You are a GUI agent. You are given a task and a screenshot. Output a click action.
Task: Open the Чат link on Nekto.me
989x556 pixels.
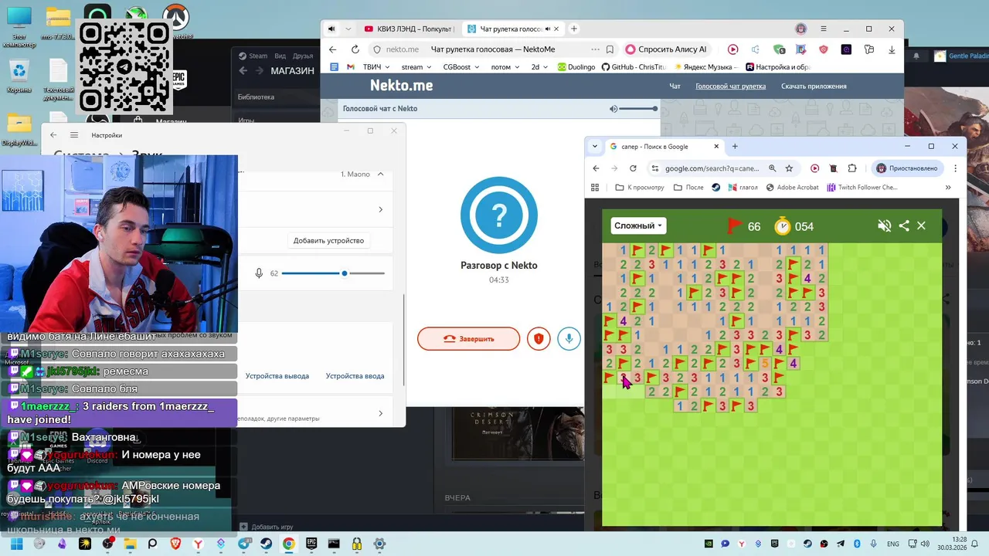(x=675, y=86)
